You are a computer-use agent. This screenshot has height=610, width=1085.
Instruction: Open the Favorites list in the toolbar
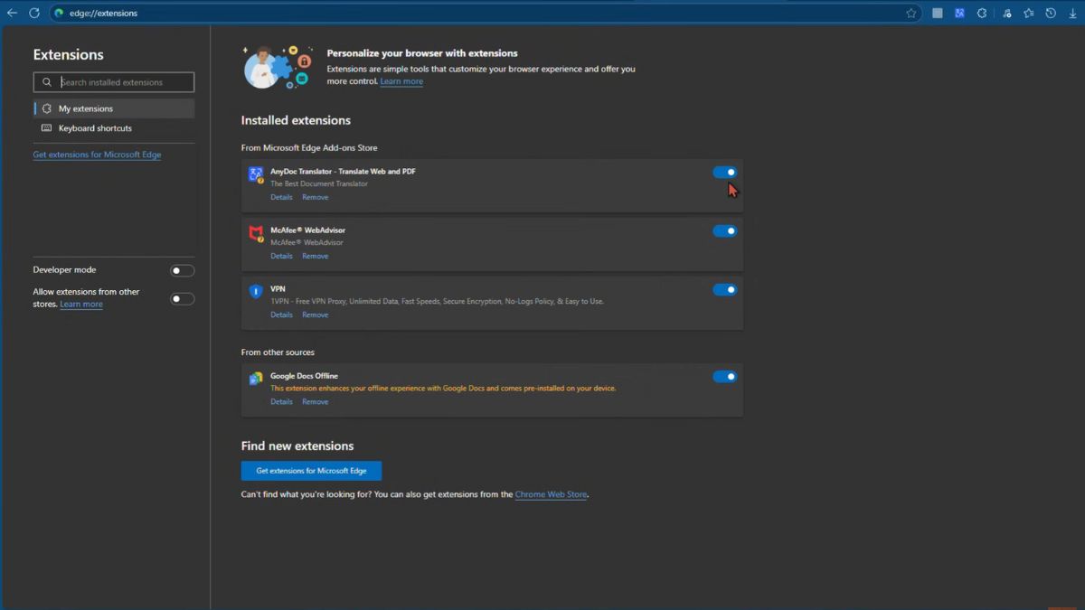coord(1028,13)
